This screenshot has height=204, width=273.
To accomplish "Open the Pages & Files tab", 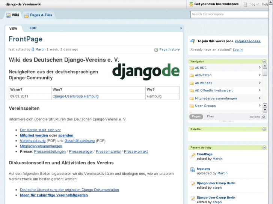I will [38, 15].
